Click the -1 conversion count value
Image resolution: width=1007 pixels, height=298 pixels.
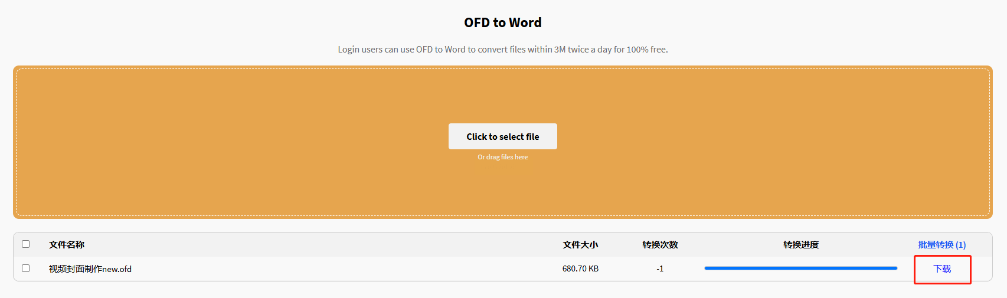click(660, 268)
